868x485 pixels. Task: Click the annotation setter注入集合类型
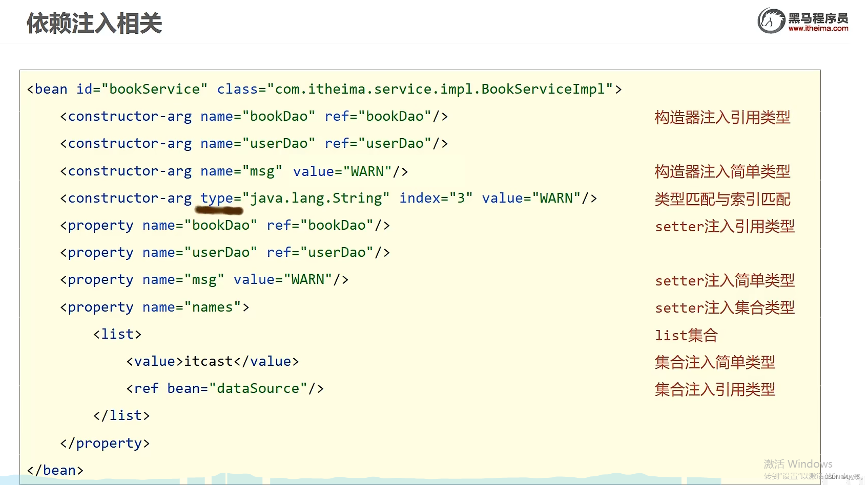point(725,307)
